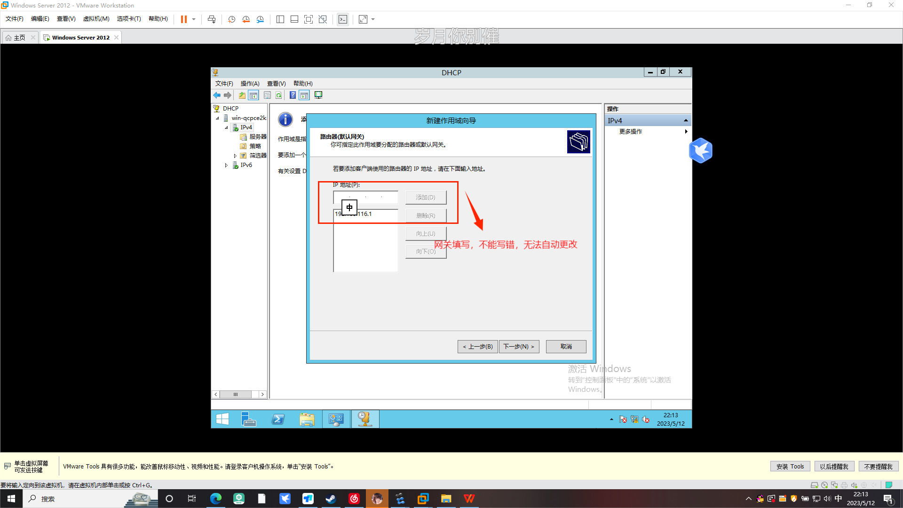The width and height of the screenshot is (903, 508).
Task: Open the 虚拟机(M) menu
Action: 96,19
